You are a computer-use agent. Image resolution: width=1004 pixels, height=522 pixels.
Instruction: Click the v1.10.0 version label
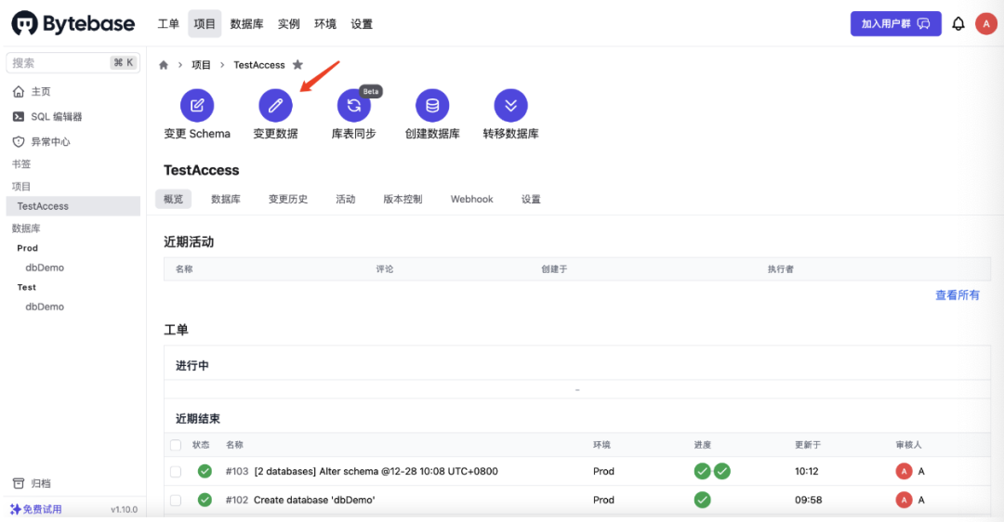tap(125, 509)
